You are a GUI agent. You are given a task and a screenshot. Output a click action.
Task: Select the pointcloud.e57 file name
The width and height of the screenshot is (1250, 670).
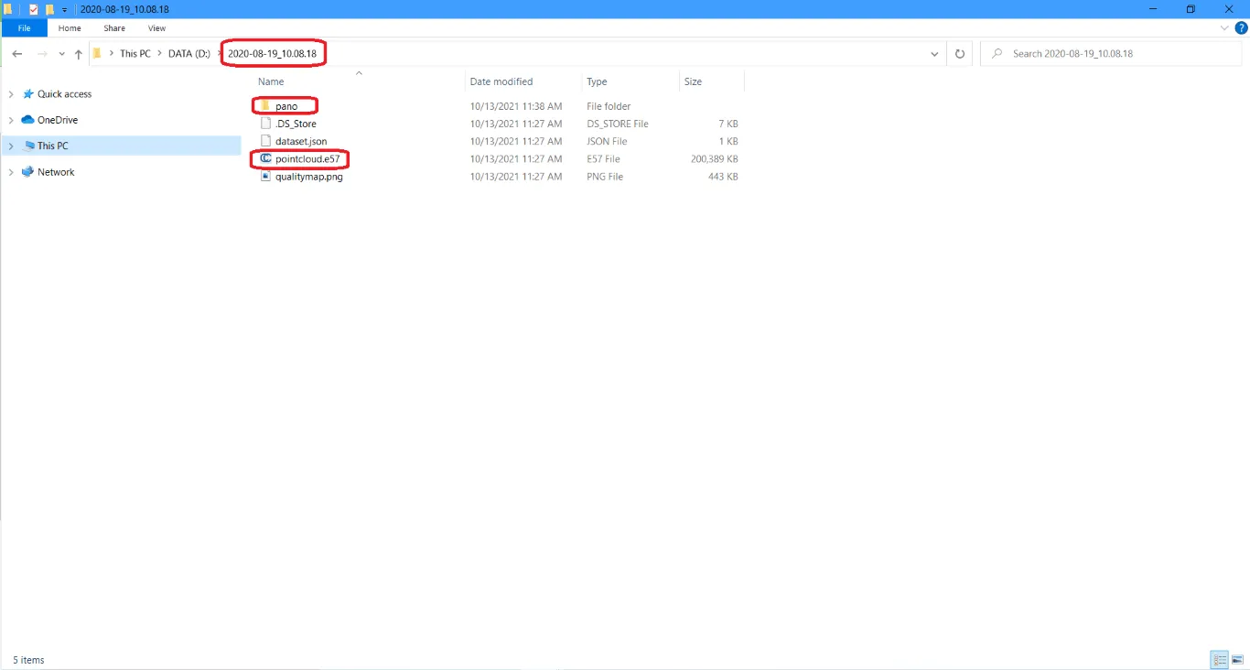(307, 158)
